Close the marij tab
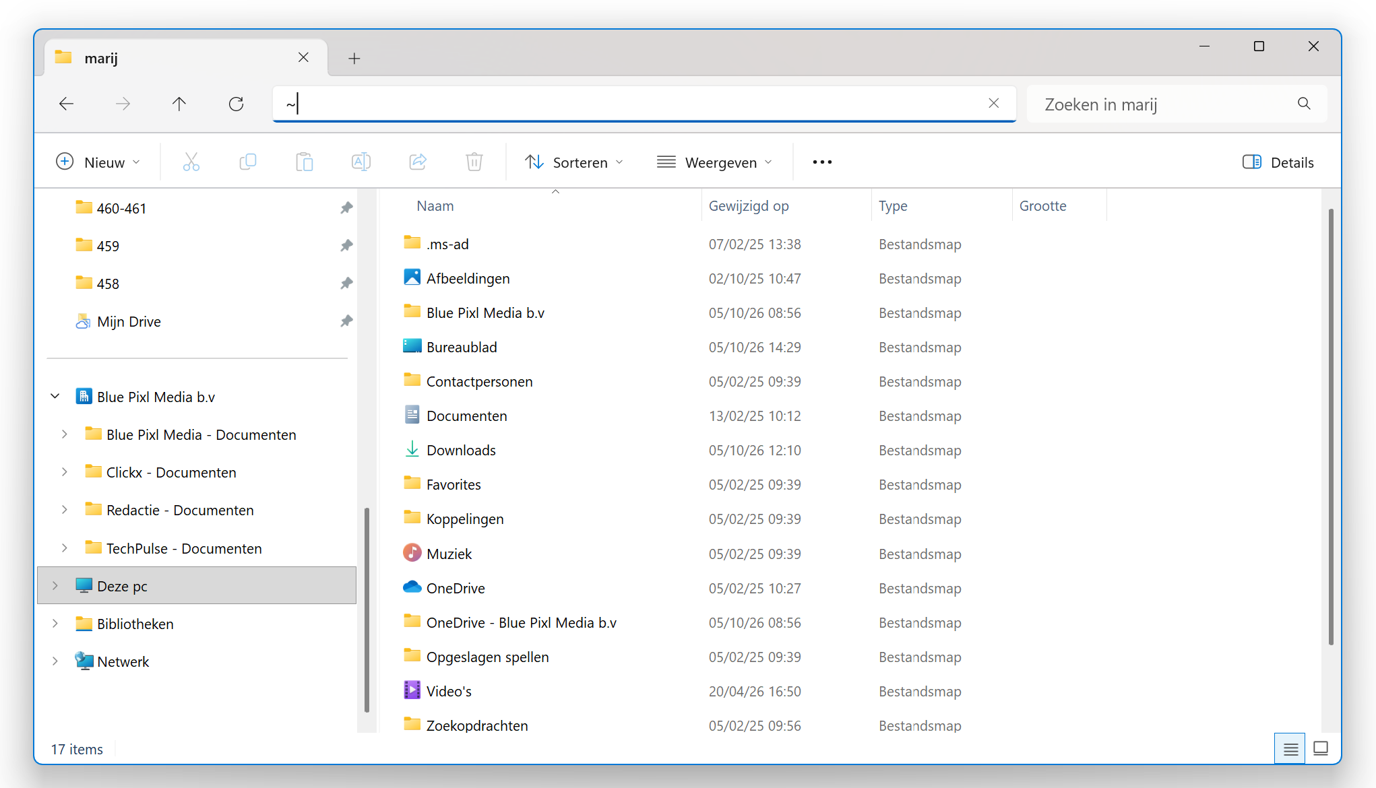 coord(303,58)
